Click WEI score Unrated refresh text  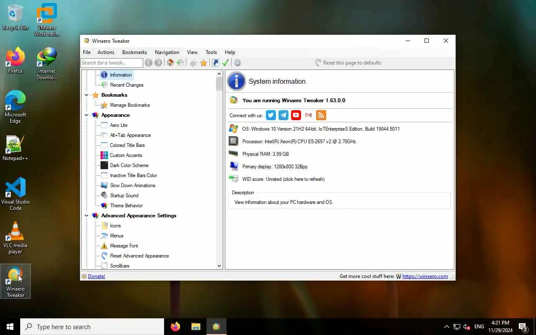[283, 179]
